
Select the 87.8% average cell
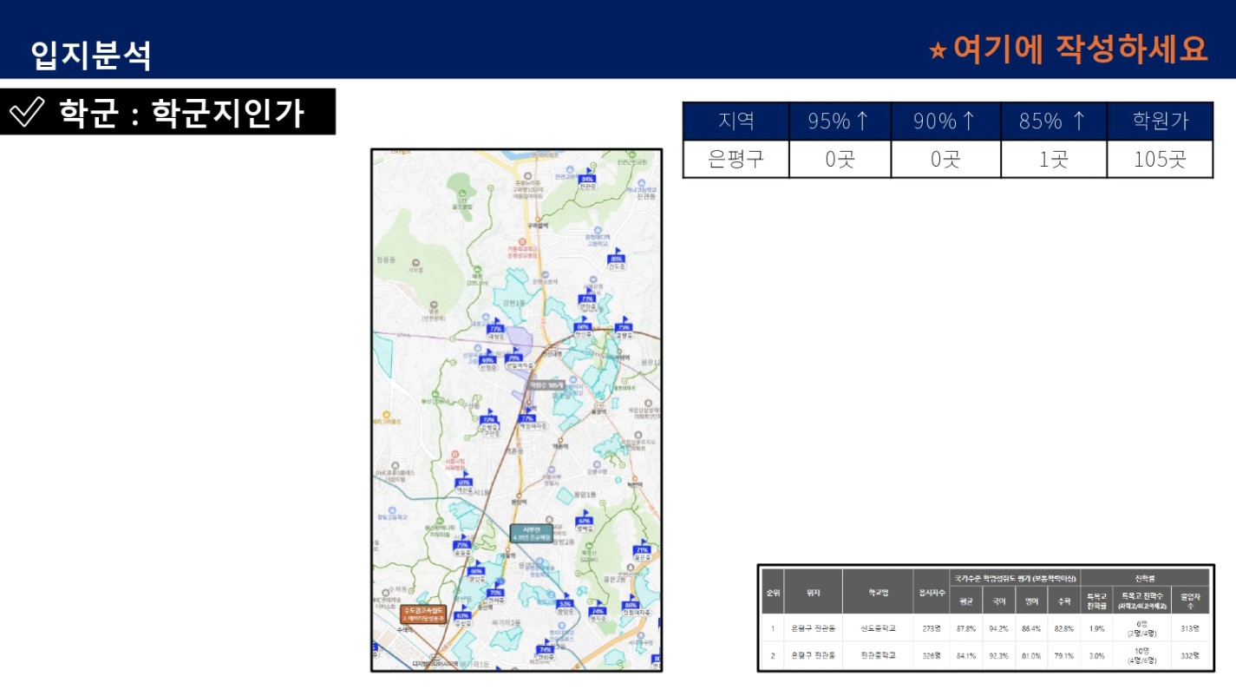pyautogui.click(x=966, y=628)
